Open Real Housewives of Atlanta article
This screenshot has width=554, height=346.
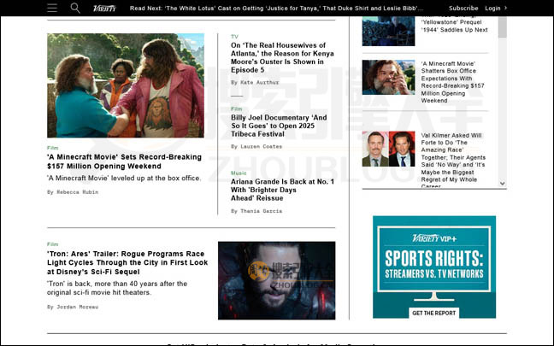(x=282, y=57)
